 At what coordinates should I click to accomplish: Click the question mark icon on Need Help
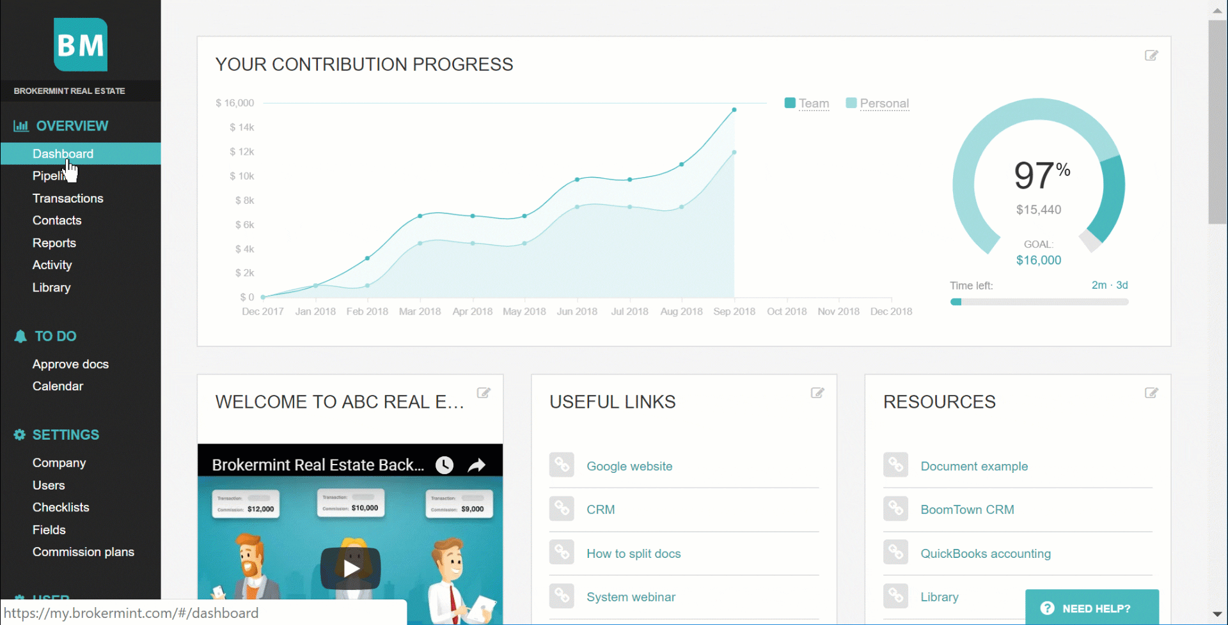pos(1048,608)
